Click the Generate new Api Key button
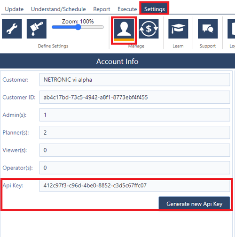Screen dimensions: 235x237 (194, 203)
